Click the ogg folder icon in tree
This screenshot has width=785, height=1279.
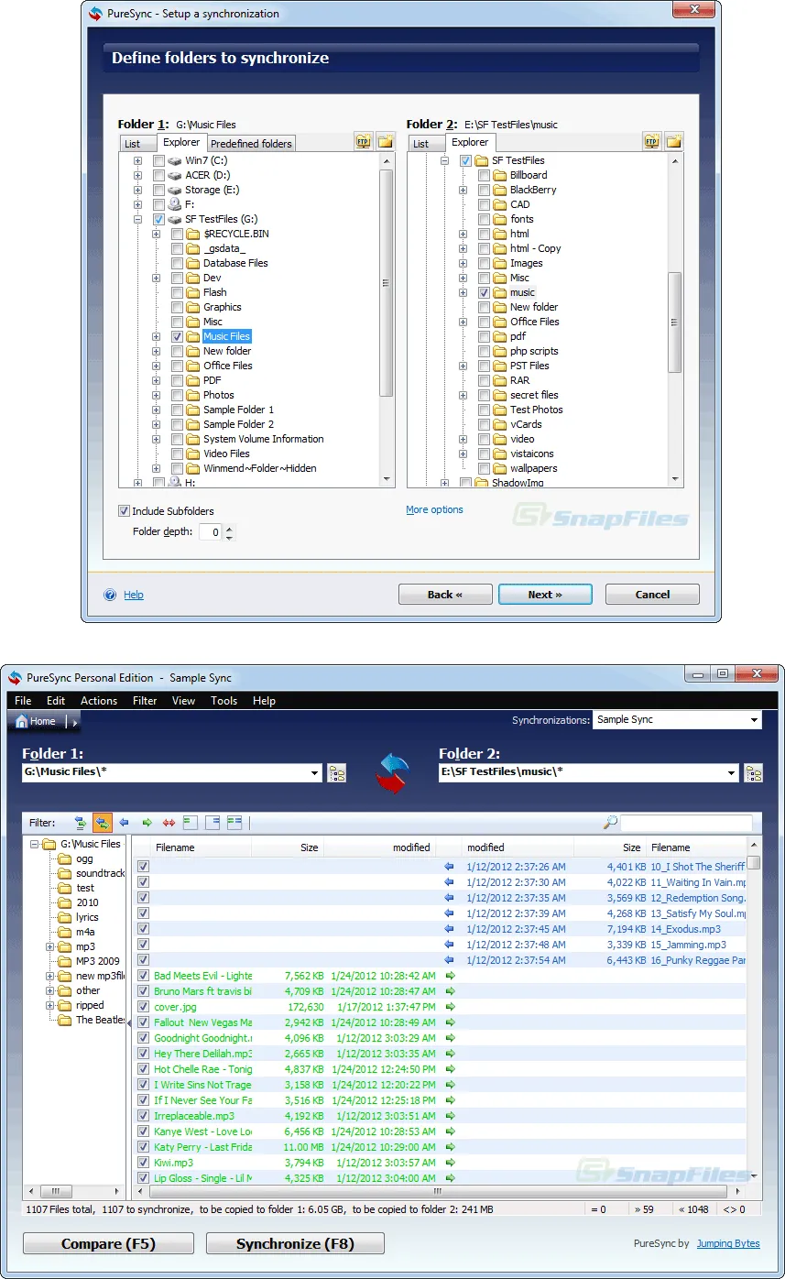[x=64, y=858]
